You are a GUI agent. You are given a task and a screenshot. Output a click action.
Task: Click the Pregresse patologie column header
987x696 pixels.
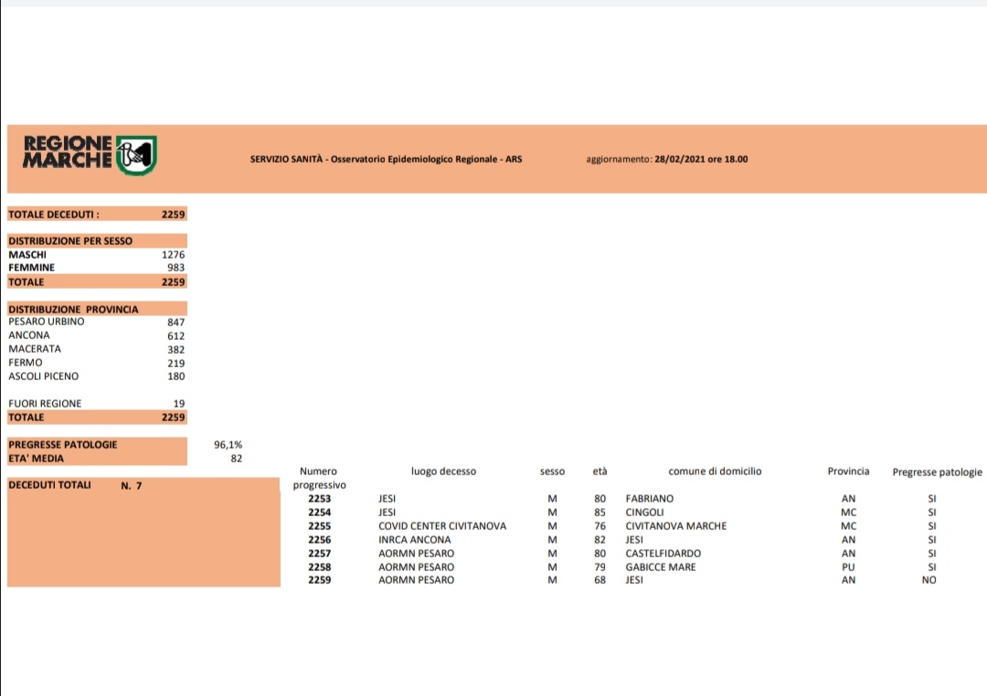coord(938,472)
